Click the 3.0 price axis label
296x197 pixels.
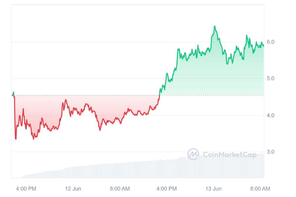(270, 152)
